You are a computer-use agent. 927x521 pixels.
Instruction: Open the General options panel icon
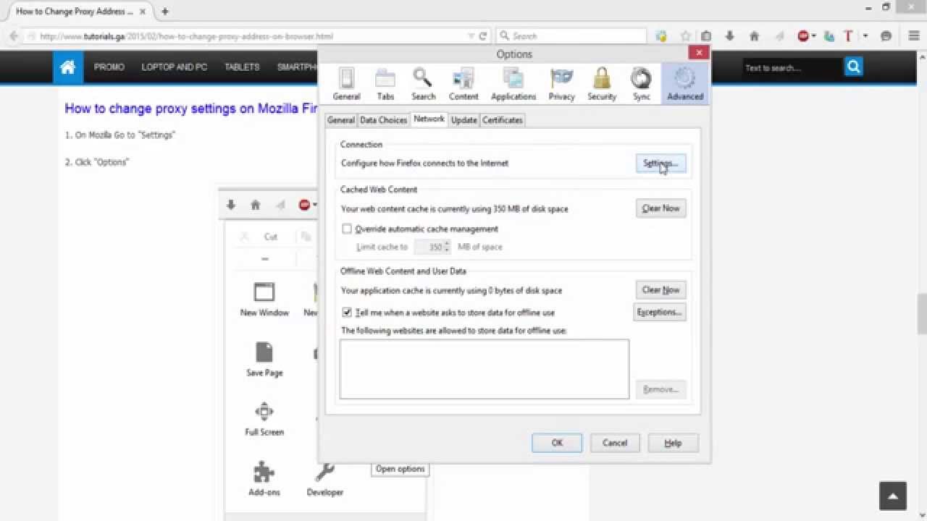coord(346,84)
